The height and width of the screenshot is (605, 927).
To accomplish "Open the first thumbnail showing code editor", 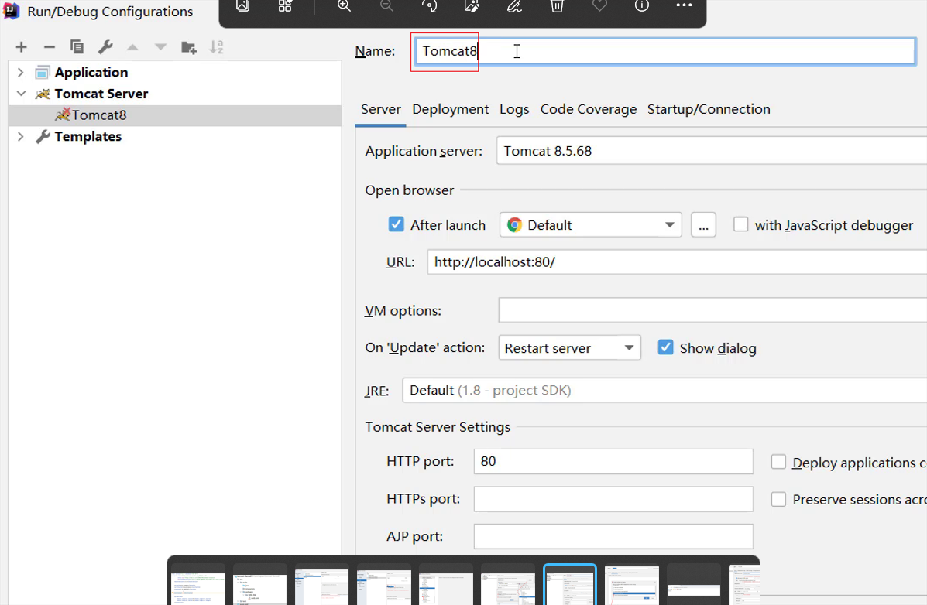I will tap(198, 585).
